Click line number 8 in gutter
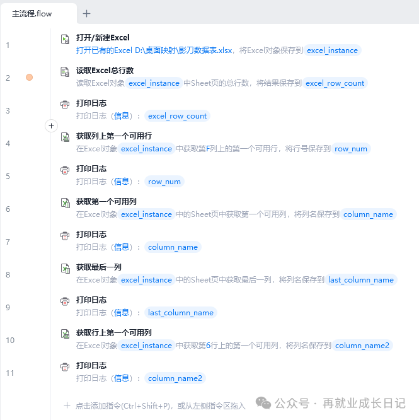Image resolution: width=419 pixels, height=420 pixels. (8, 275)
